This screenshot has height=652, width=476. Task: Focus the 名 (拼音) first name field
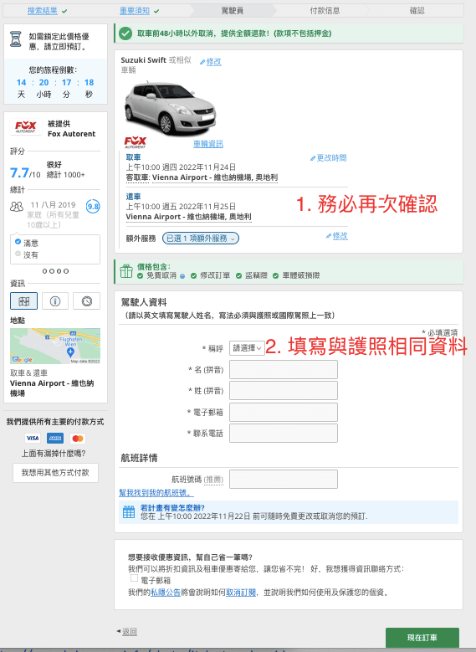click(x=284, y=370)
